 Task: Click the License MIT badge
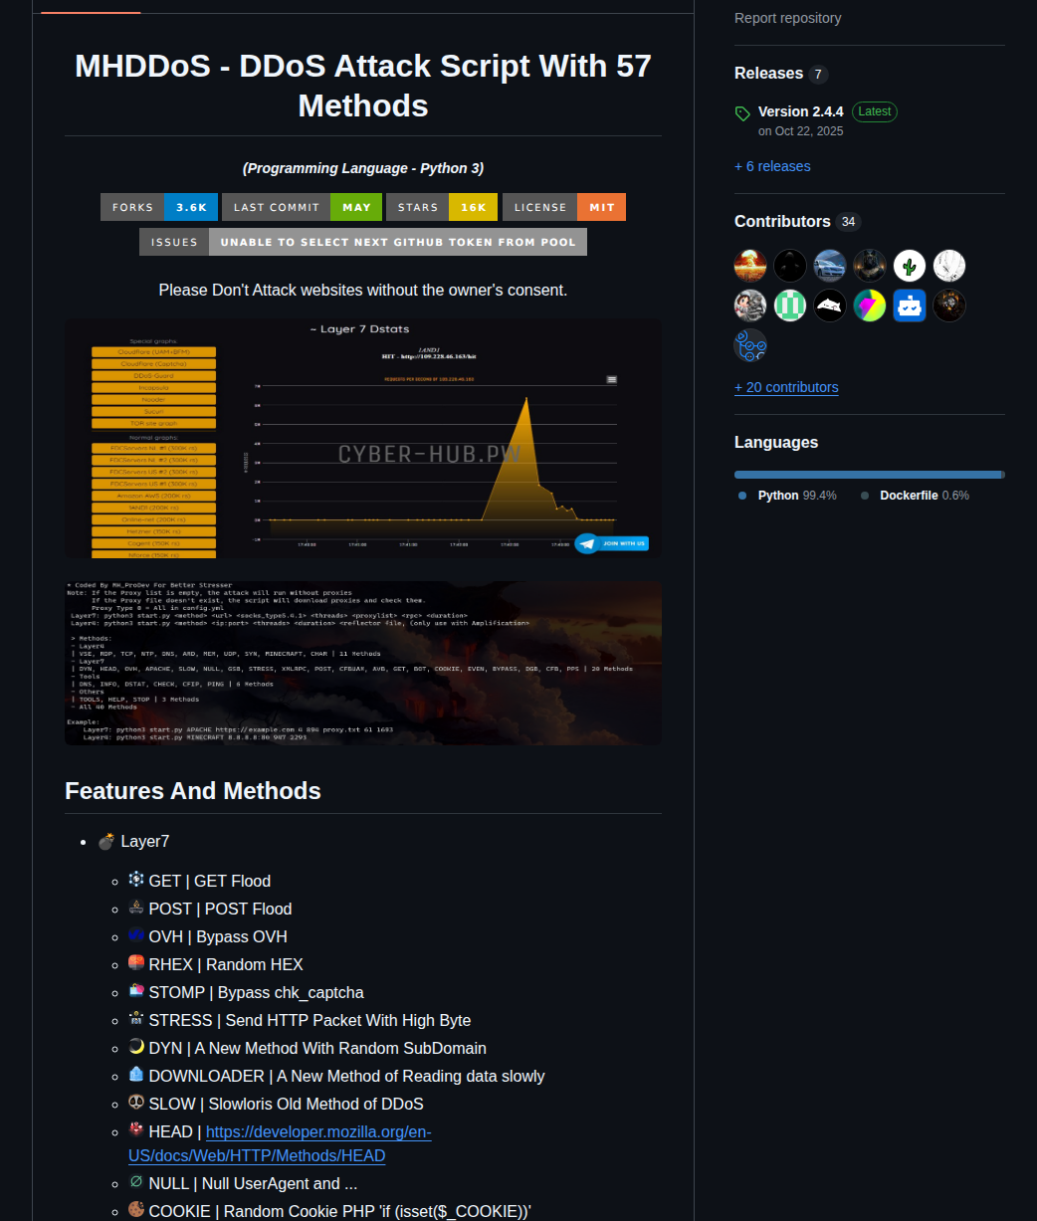(x=564, y=207)
